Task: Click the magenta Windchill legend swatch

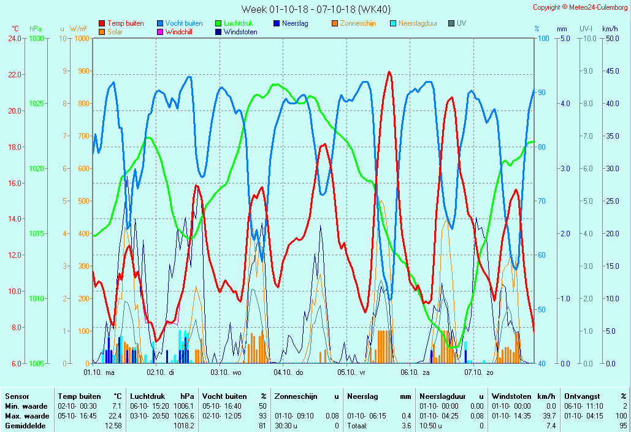Action: tap(160, 32)
